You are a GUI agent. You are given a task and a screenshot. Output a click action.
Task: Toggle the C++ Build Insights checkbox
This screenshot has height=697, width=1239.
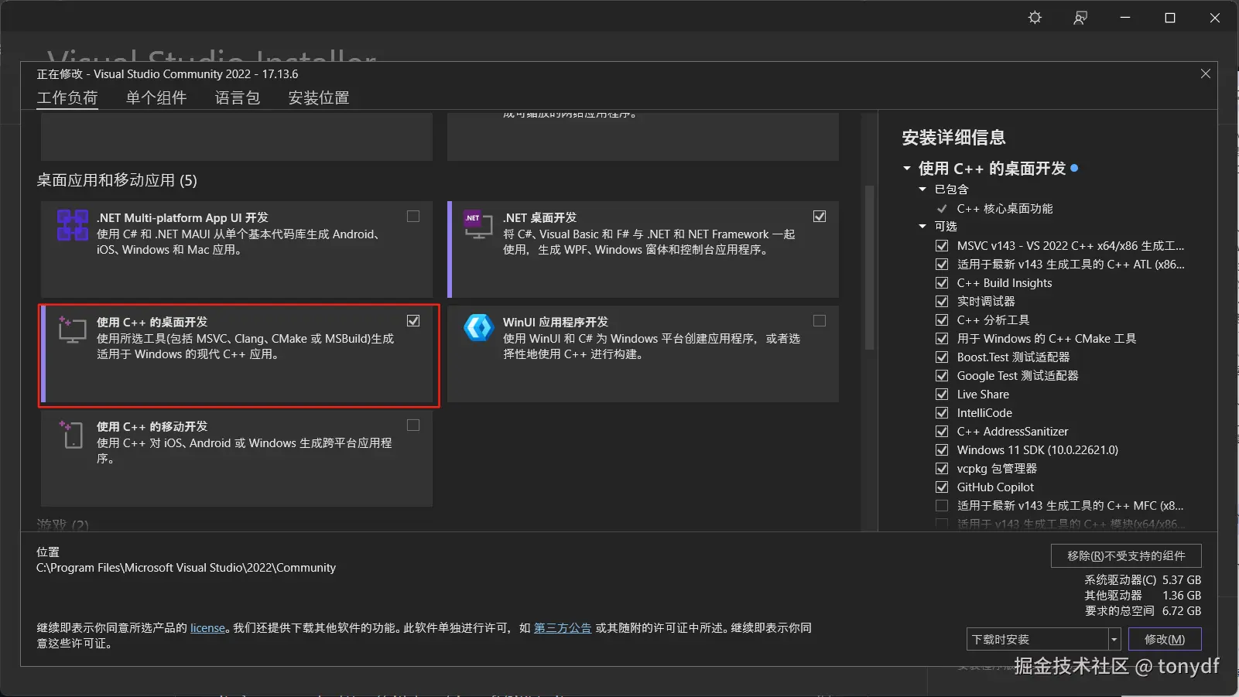coord(942,283)
